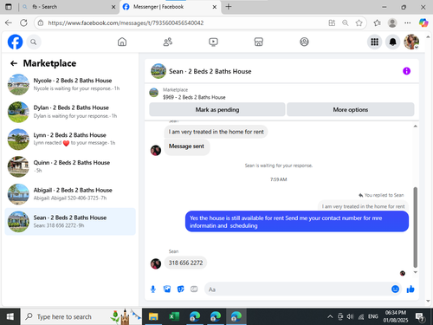433x325 pixels.
Task: Click the chat scroll up arrow
Action: point(415,126)
